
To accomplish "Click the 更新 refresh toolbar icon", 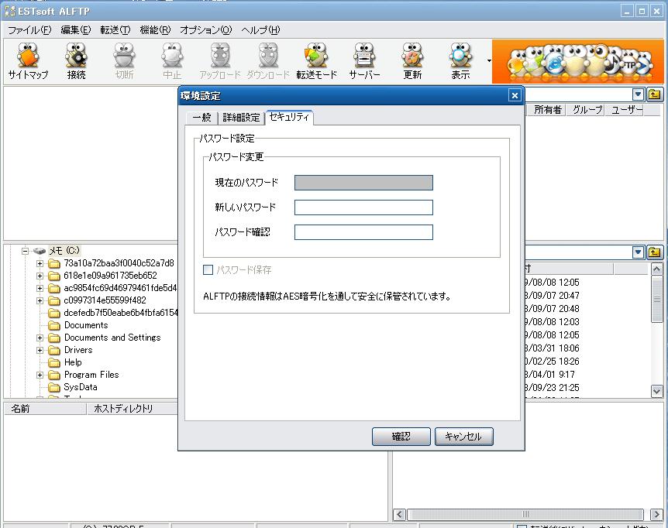I will [x=412, y=61].
